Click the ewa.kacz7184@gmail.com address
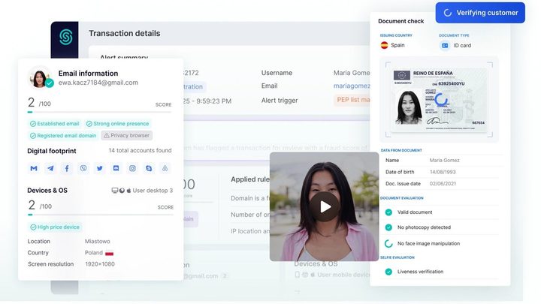 (x=98, y=83)
